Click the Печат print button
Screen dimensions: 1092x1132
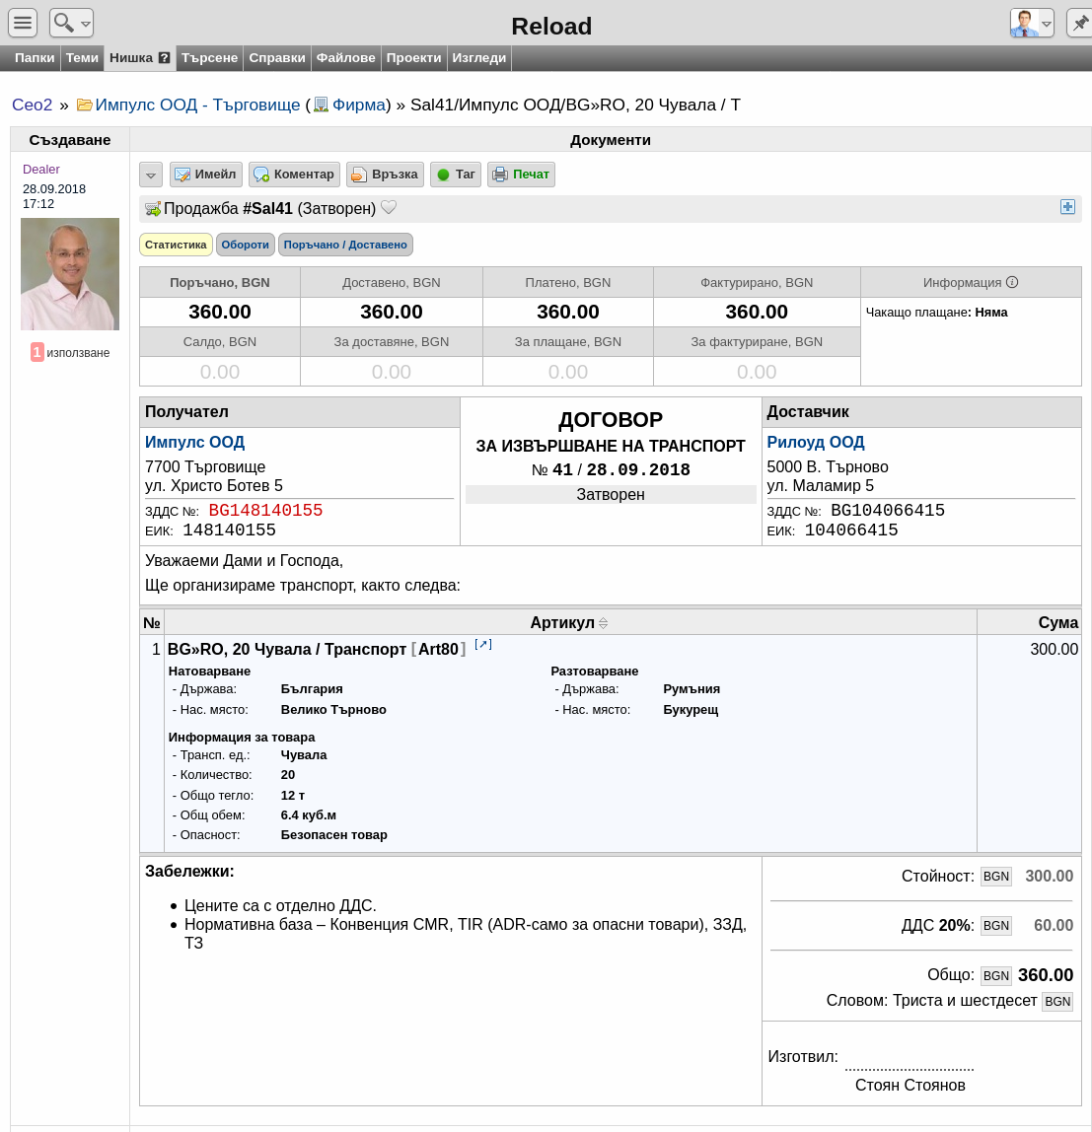coord(522,175)
